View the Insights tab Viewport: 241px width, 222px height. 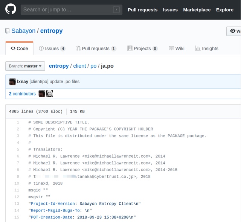(207, 49)
